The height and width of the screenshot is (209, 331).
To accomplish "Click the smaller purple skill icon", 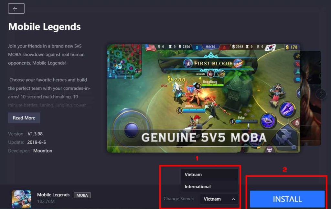I will coord(268,121).
